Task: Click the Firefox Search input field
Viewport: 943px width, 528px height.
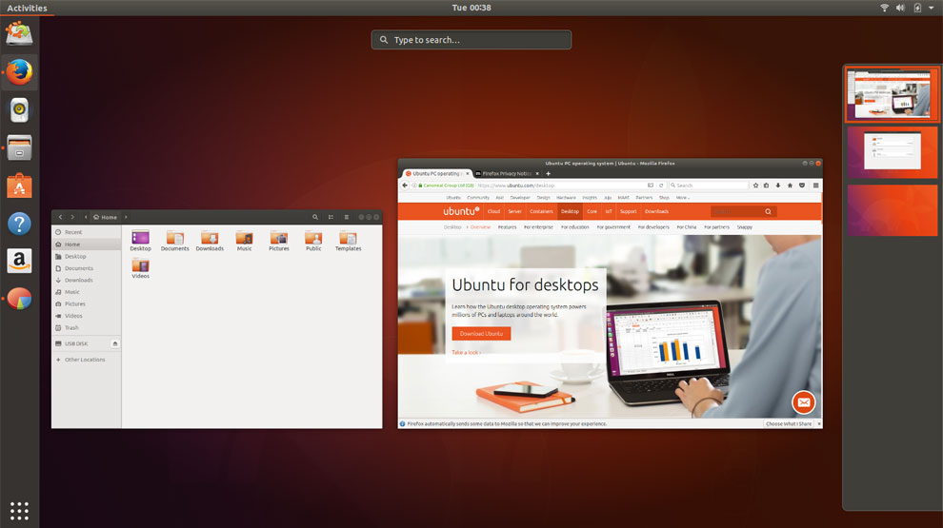Action: [708, 186]
